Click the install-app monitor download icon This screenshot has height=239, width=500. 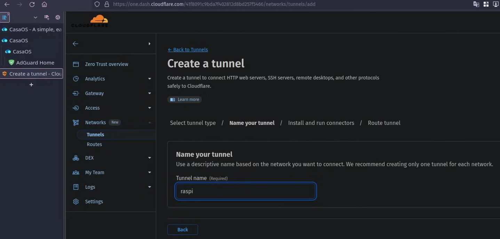496,4
